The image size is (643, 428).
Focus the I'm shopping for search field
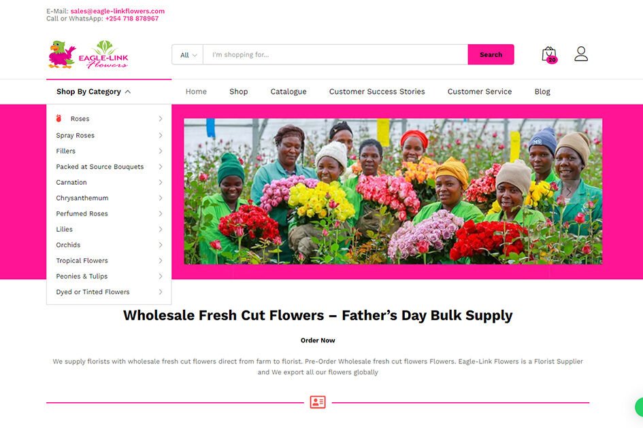(335, 55)
